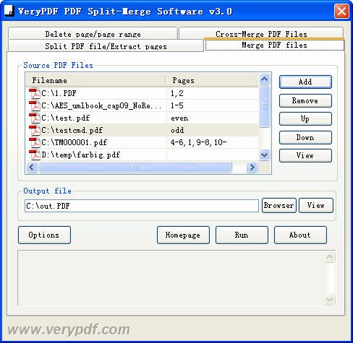Click the pages value 1-5
This screenshot has height=343, width=353.
[x=177, y=105]
